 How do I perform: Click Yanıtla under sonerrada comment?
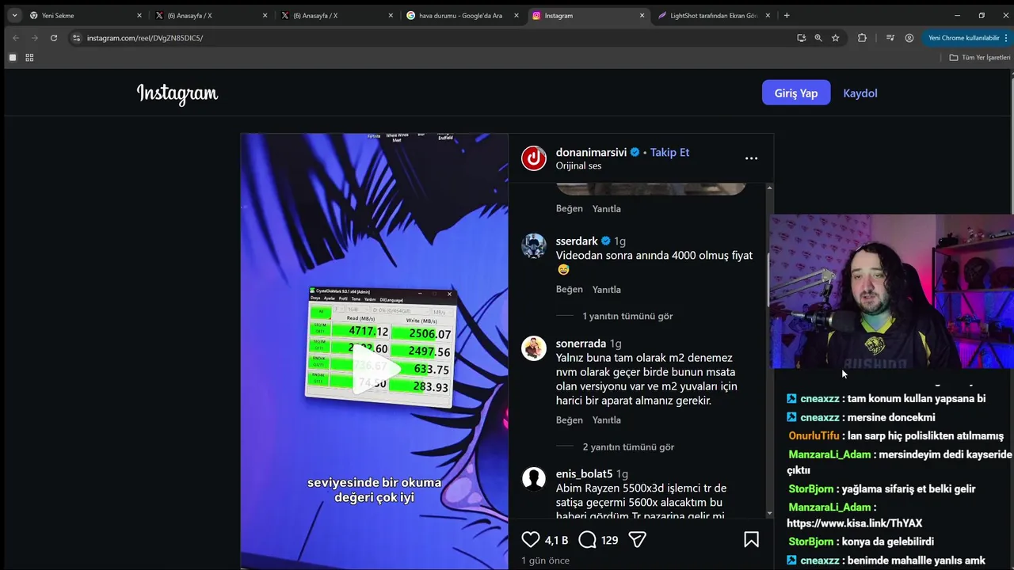coord(607,420)
